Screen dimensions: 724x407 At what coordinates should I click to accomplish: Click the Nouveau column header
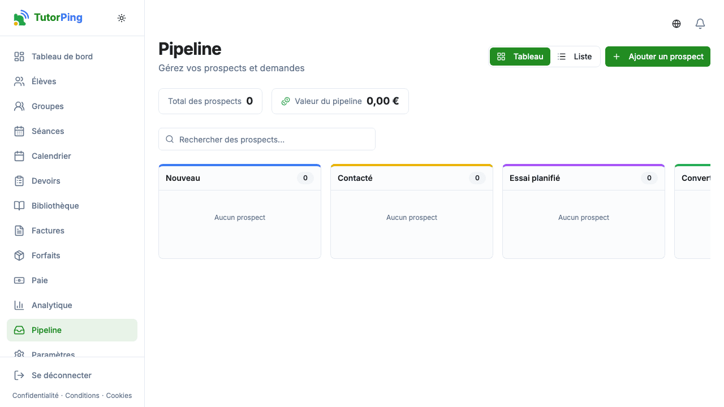pyautogui.click(x=240, y=178)
